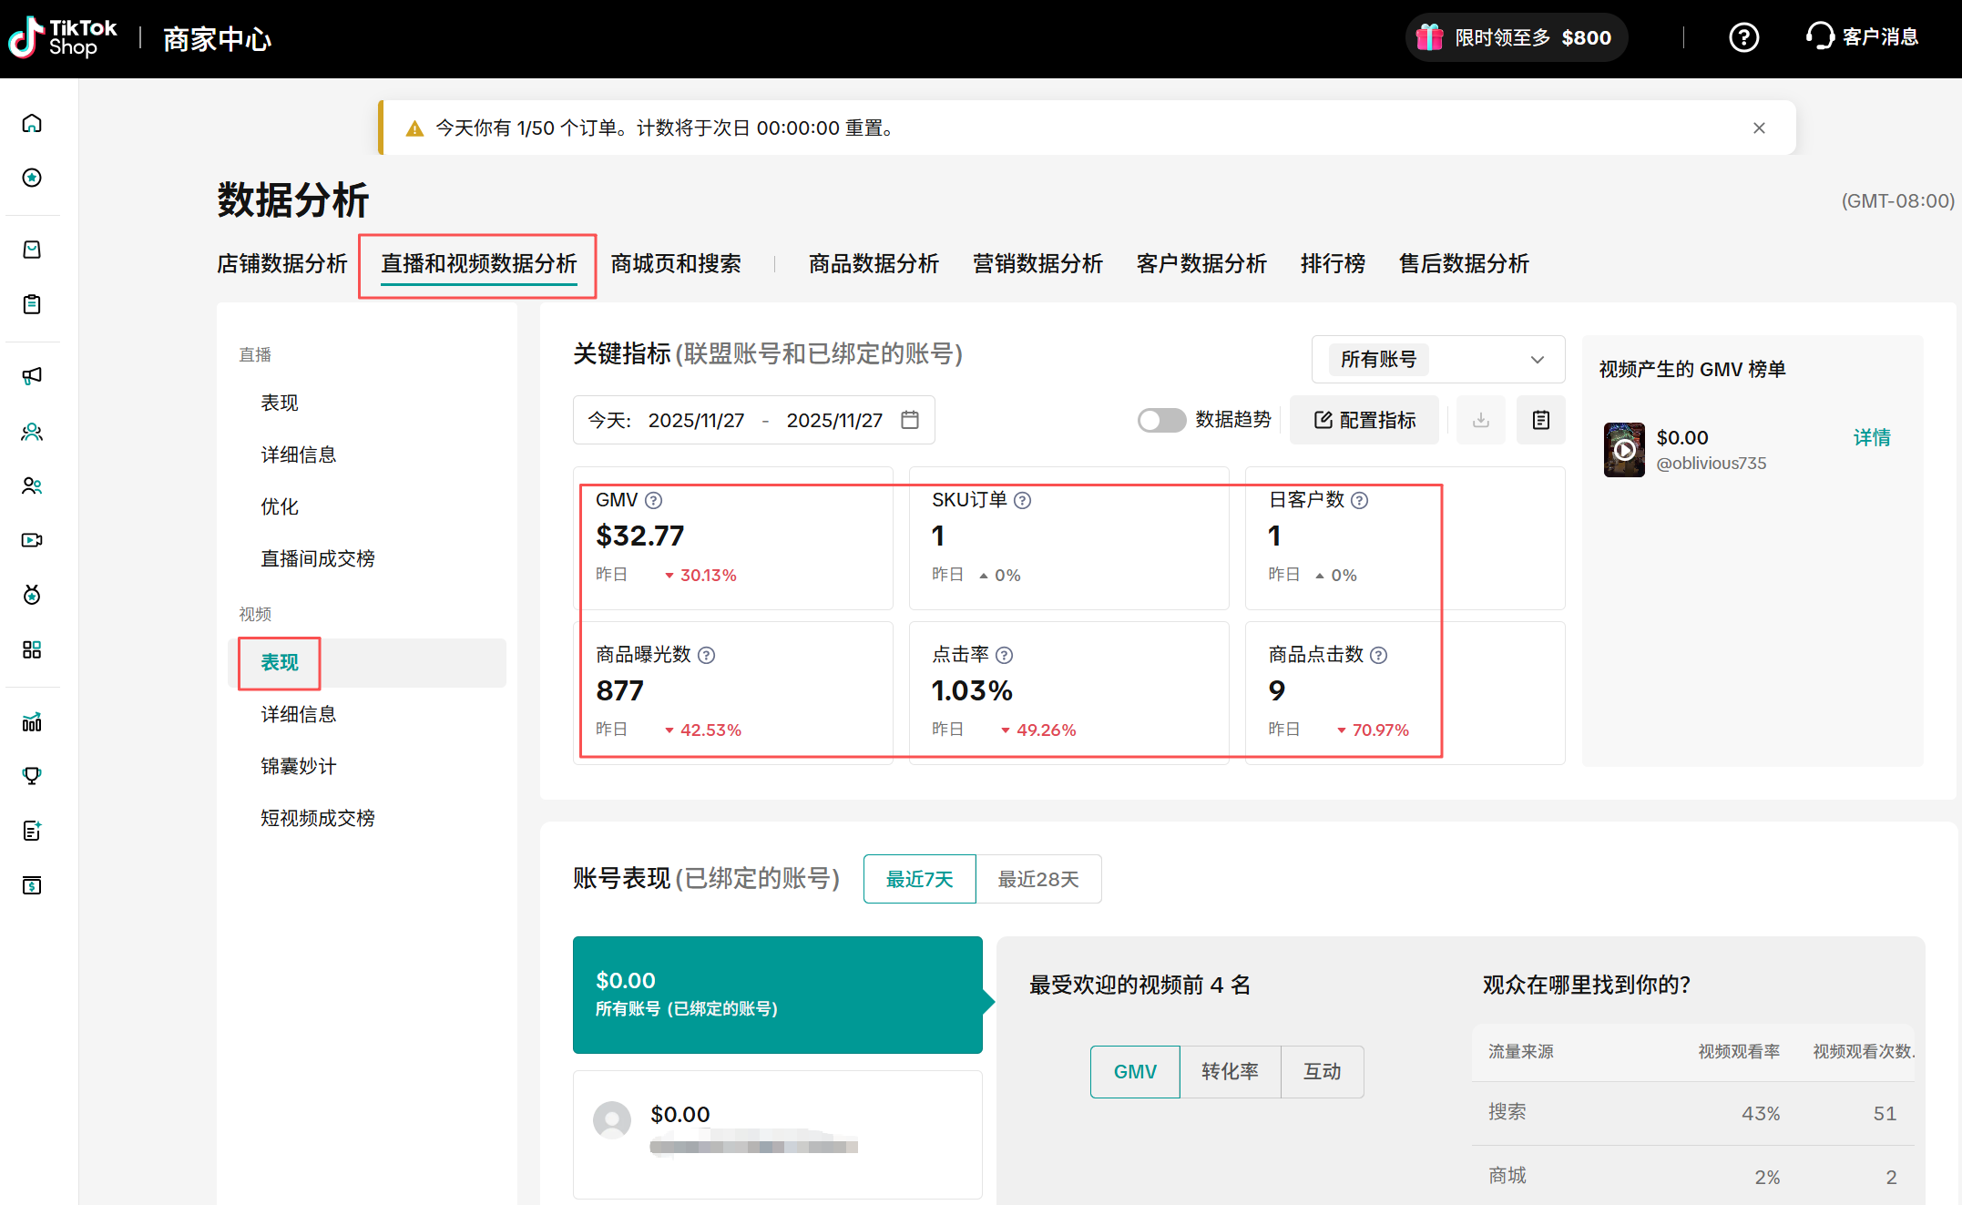Open the megaphone marketing sidebar icon

click(x=32, y=376)
